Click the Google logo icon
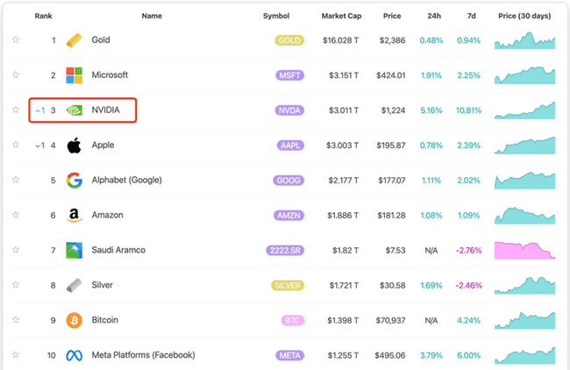 coord(75,181)
